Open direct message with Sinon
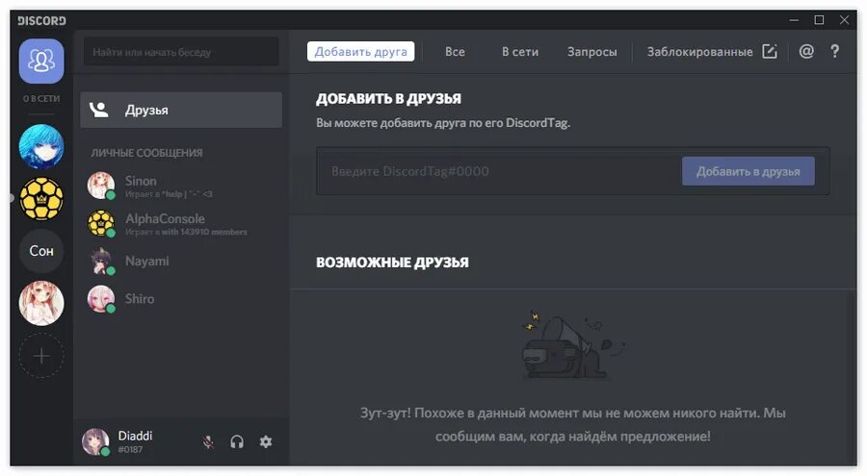 (181, 186)
